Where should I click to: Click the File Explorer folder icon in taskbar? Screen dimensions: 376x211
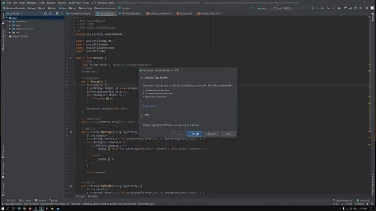(x=52, y=209)
